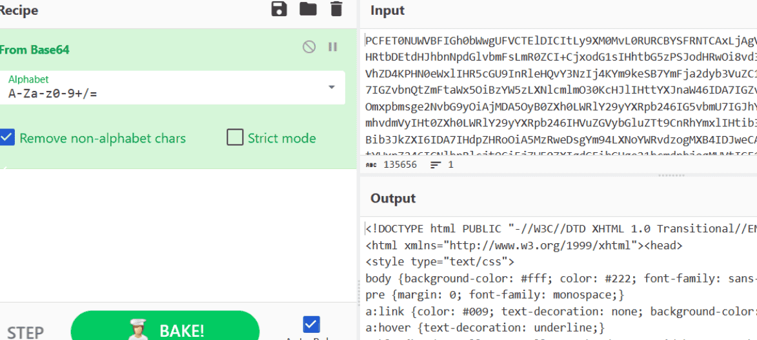Click the Output panel heading
Viewport: 757px width, 340px height.
[x=393, y=198]
